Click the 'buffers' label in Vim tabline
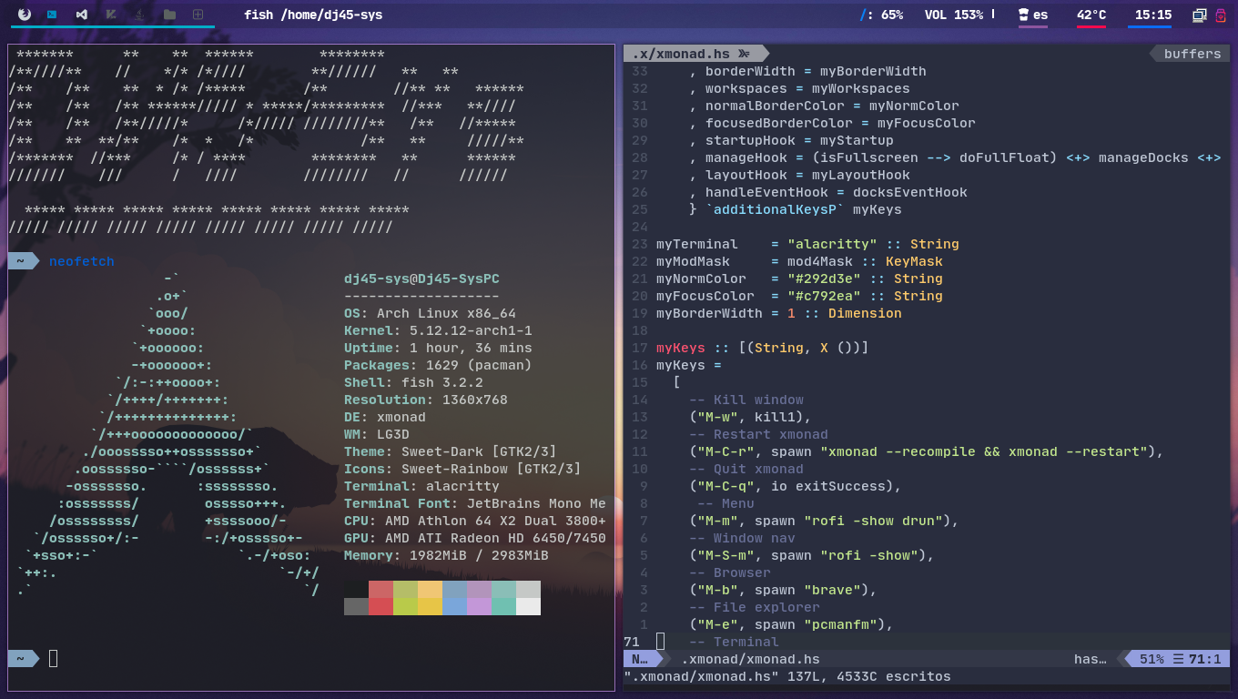 [x=1192, y=54]
